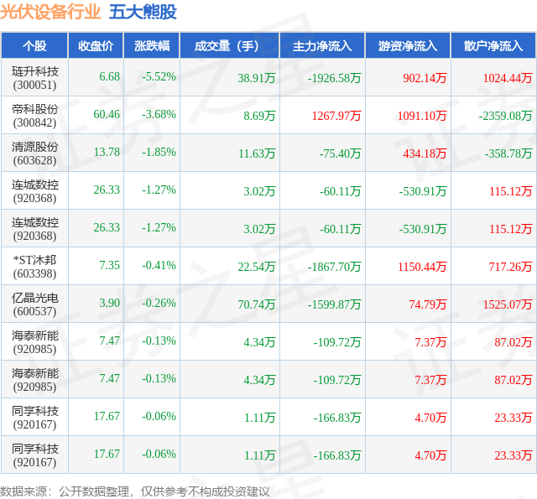Click the -5.52% change value
The width and height of the screenshot is (537, 499).
click(159, 76)
